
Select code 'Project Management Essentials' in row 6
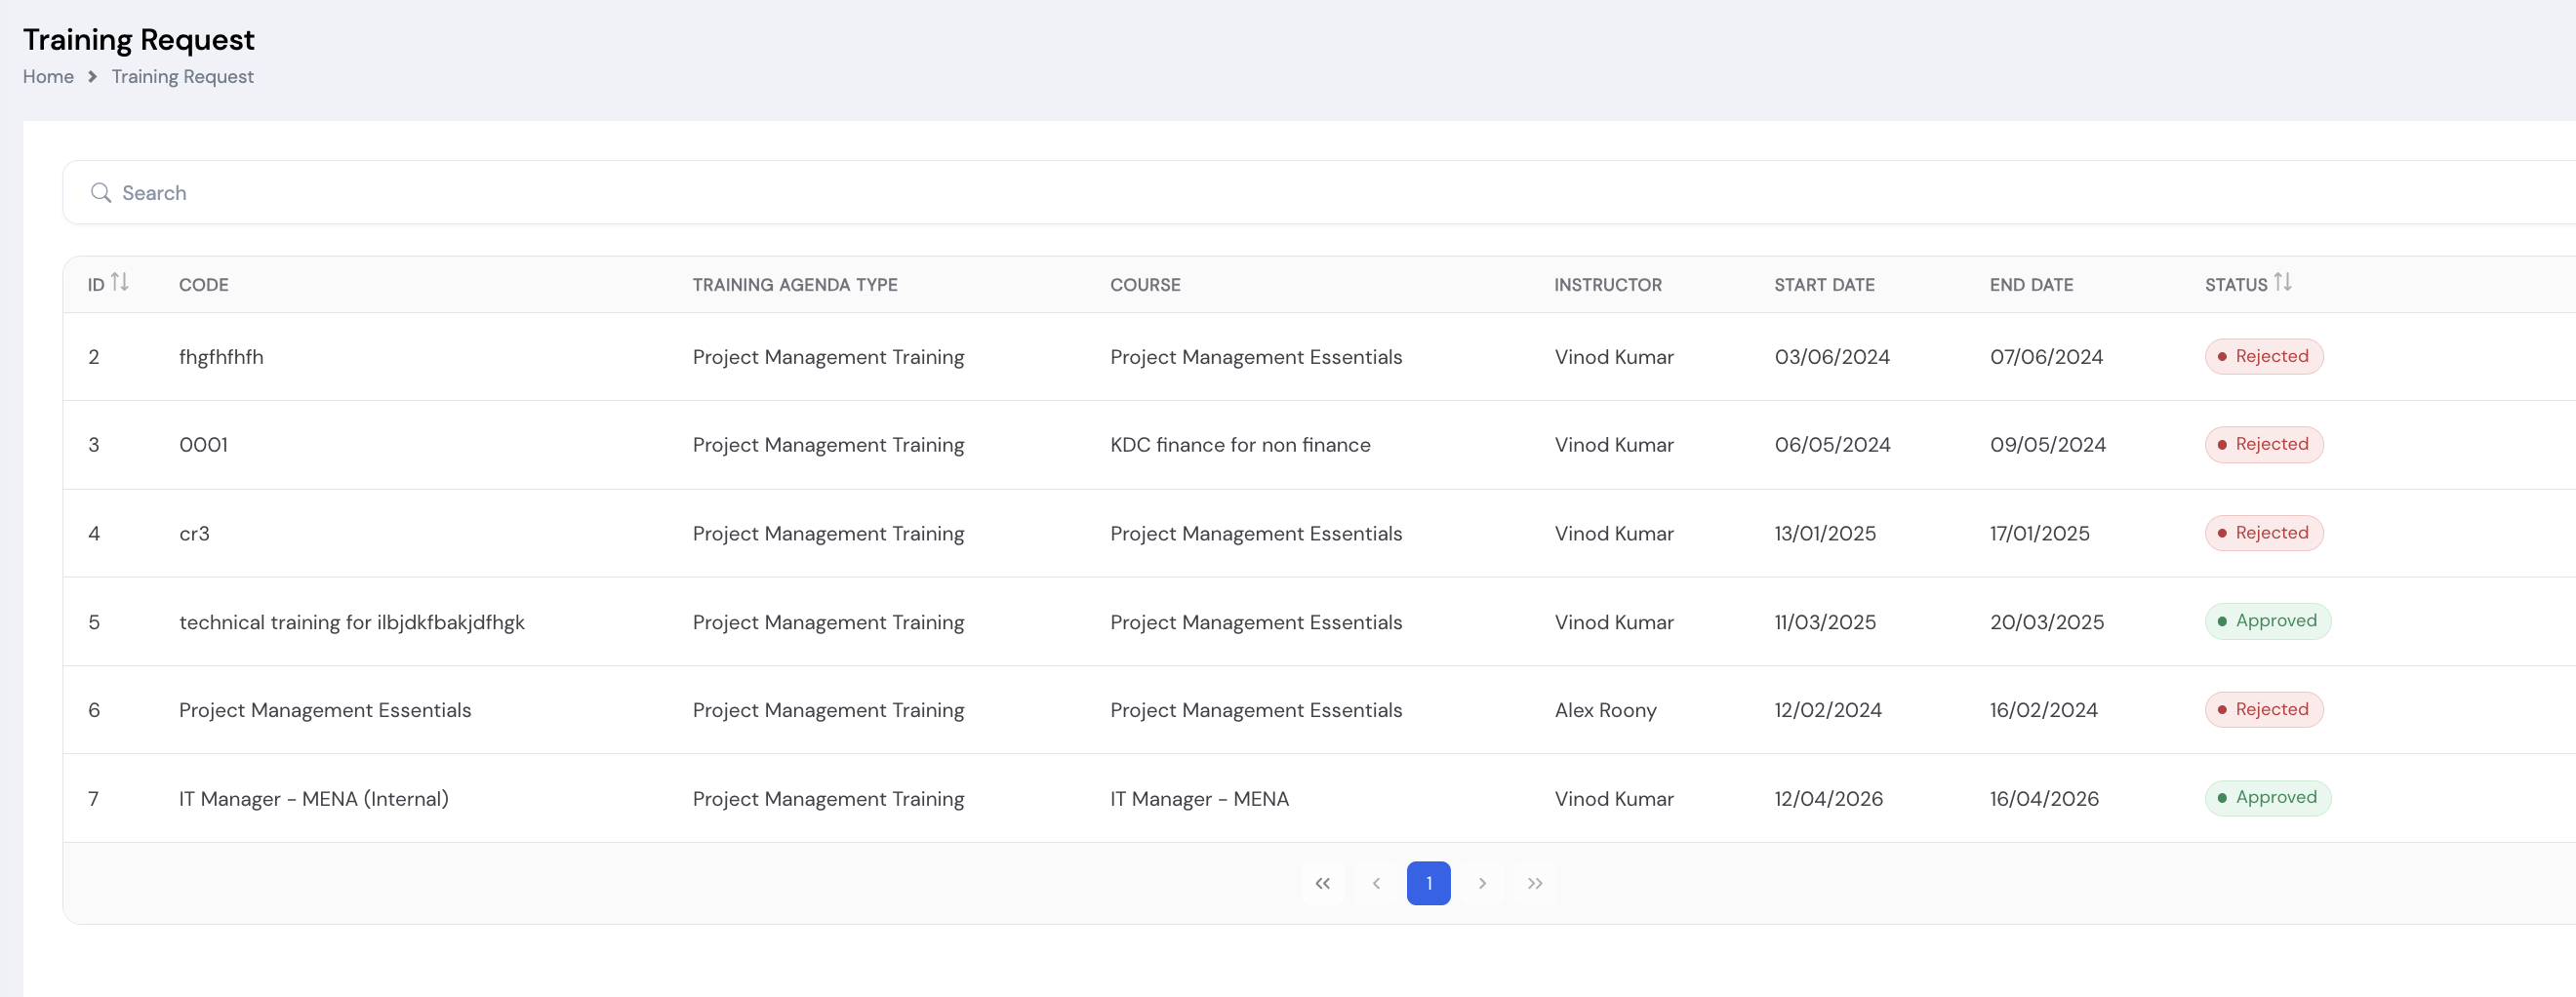point(325,711)
